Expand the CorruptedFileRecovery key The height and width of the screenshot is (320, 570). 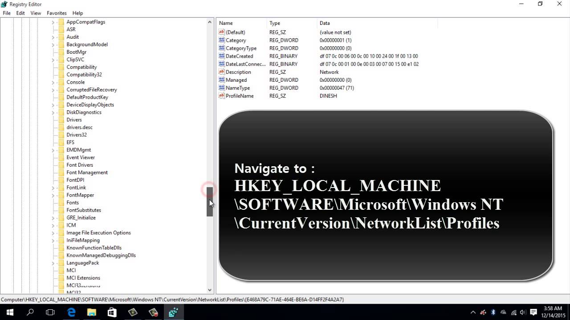[x=53, y=90]
